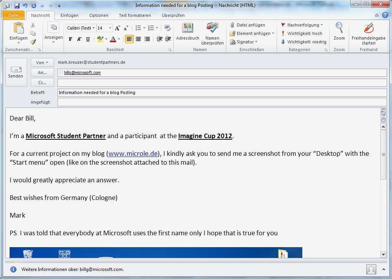Switch to Text formatieren tab
The image size is (392, 279).
135,15
